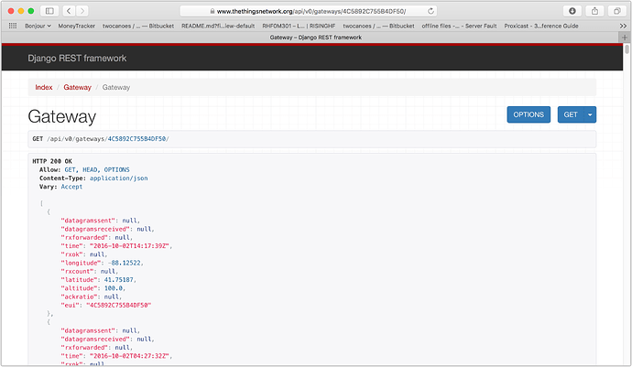Click the Share icon in Safari toolbar
632x367 pixels.
pyautogui.click(x=594, y=10)
